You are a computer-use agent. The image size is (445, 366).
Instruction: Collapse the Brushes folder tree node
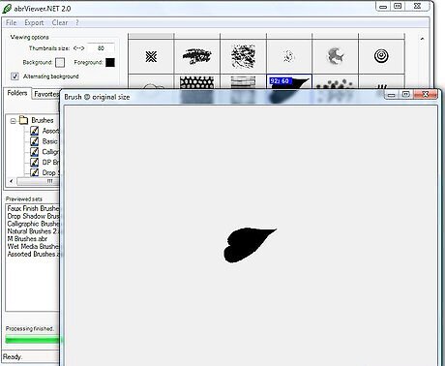point(13,121)
